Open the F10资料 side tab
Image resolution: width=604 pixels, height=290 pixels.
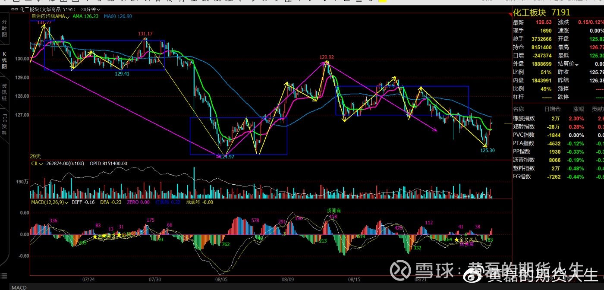(x=4, y=125)
